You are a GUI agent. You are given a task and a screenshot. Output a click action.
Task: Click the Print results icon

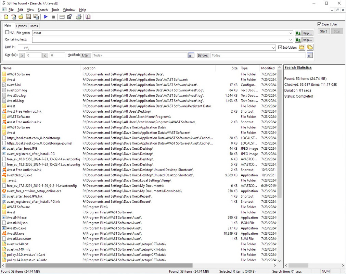79,17
